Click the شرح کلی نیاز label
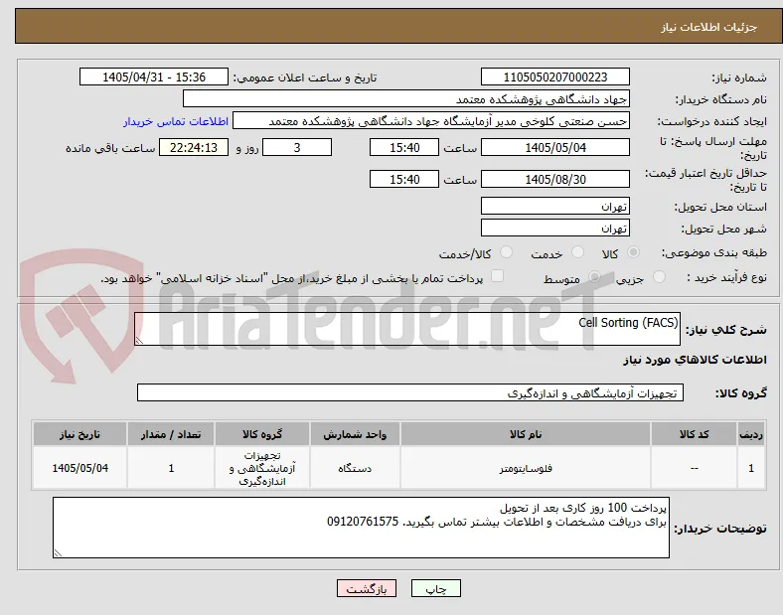This screenshot has height=615, width=783. [x=725, y=330]
